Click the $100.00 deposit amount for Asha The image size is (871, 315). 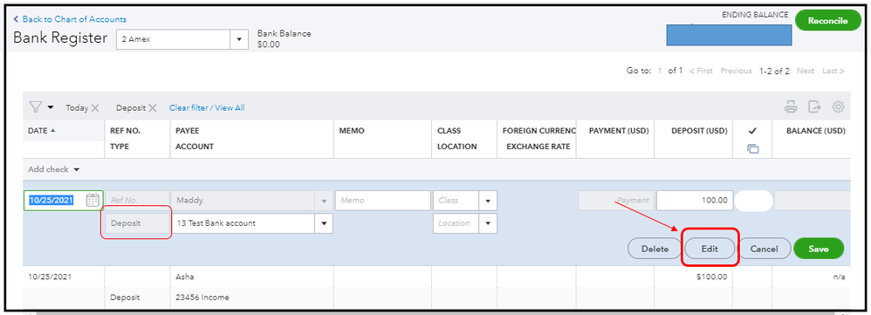(x=711, y=277)
